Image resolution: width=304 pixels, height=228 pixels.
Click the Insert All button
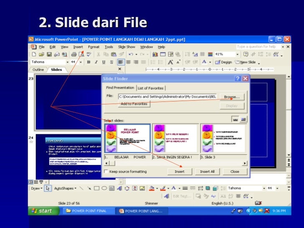click(x=207, y=172)
